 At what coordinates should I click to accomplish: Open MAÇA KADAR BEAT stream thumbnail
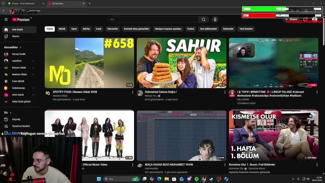[182, 135]
